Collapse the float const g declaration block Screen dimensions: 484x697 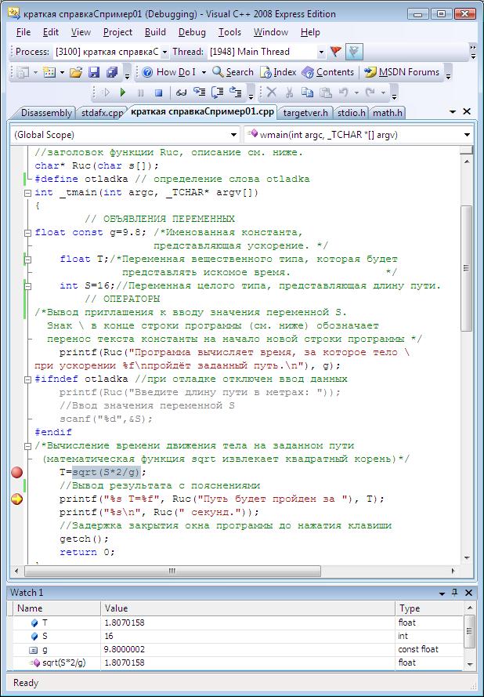coord(27,233)
